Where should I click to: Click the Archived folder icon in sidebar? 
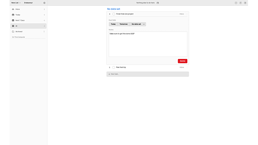(13, 32)
